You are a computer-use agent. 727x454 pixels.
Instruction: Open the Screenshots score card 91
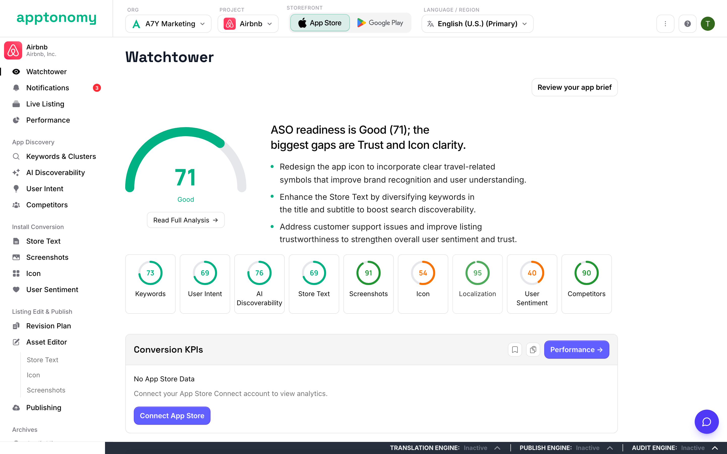tap(369, 284)
